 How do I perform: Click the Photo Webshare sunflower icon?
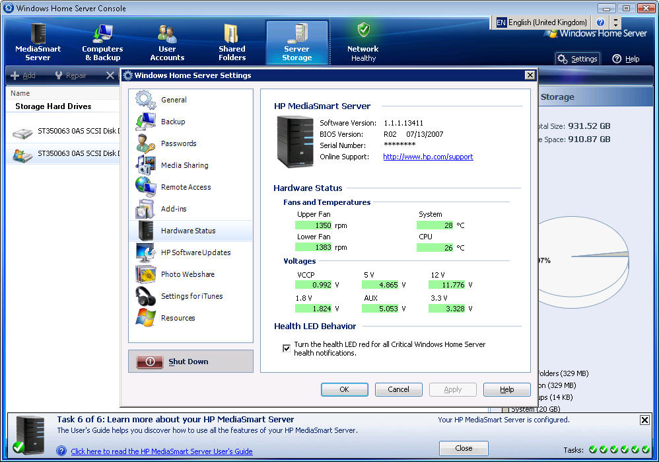[x=145, y=274]
